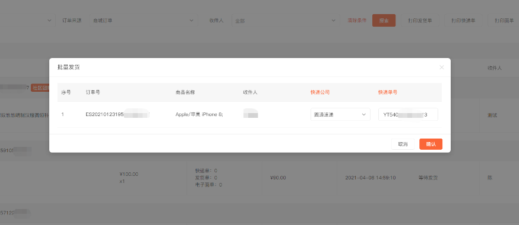The height and width of the screenshot is (225, 519).
Task: Click 打印面单 button in background
Action: pos(504,21)
